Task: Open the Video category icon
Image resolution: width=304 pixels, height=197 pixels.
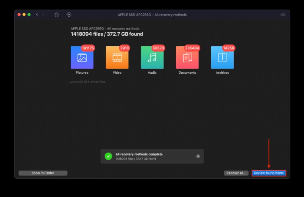Action: coord(117,58)
